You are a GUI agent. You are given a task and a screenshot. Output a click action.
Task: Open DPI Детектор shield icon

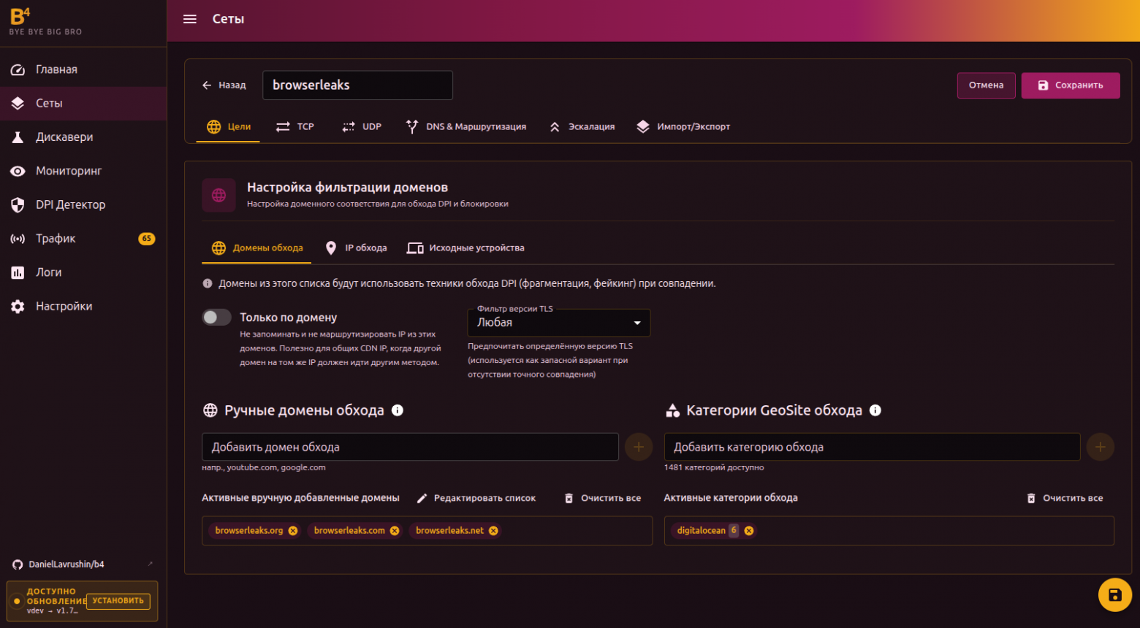tap(18, 204)
